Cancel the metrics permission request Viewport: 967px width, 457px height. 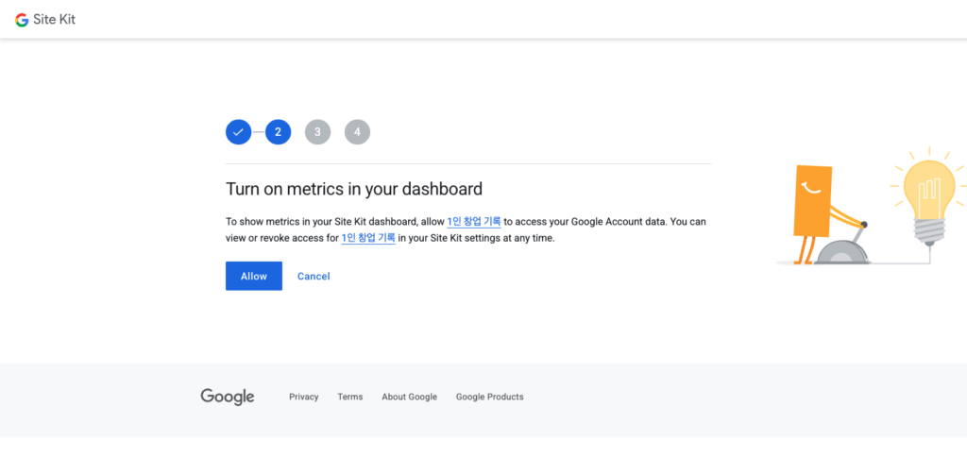point(314,277)
